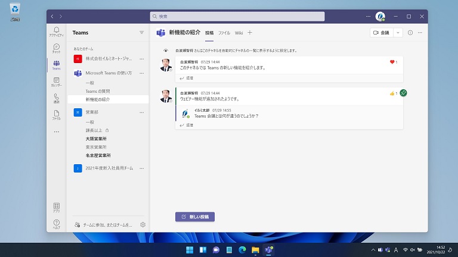The width and height of the screenshot is (458, 257).
Task: Open Help in the left rail
Action: [57, 224]
